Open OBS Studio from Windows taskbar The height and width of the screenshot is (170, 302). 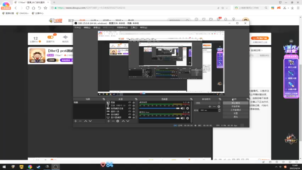click(55, 167)
